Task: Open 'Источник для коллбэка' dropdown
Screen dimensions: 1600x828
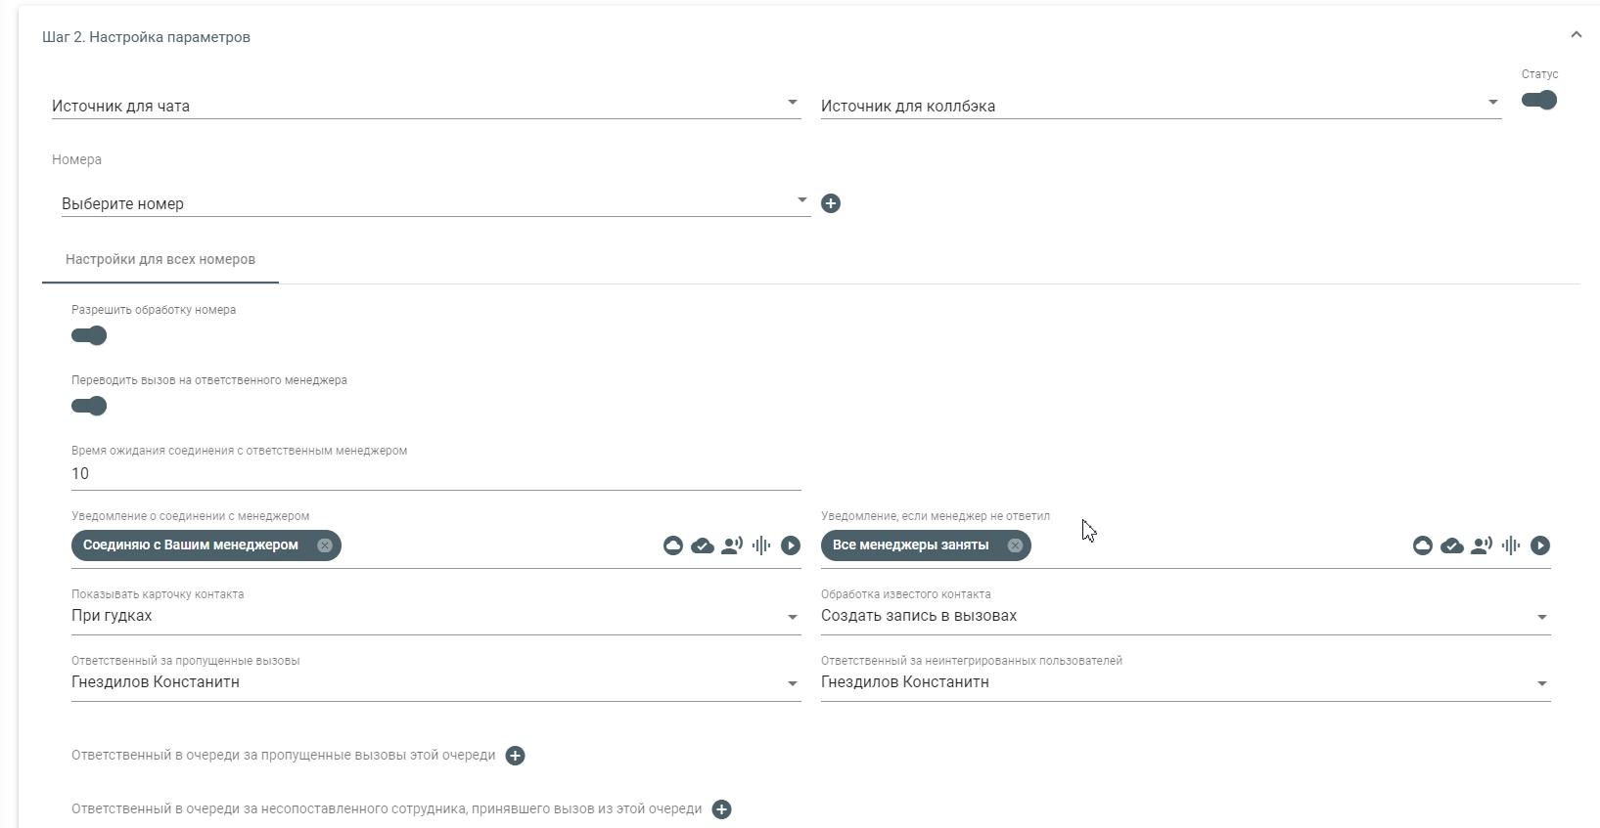Action: pos(1160,106)
